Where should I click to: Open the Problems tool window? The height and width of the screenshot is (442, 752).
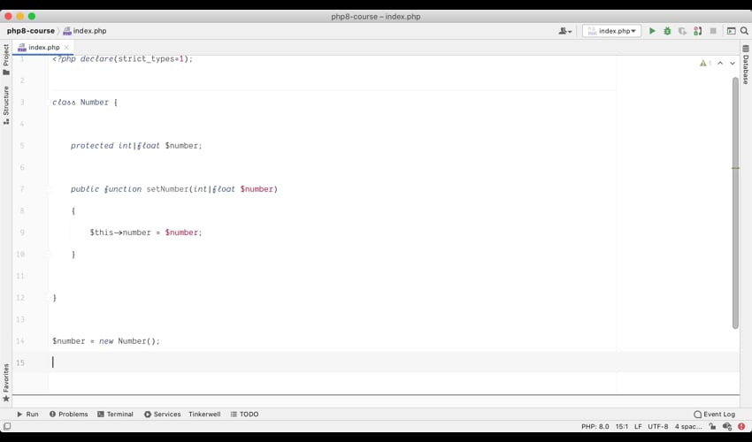point(69,415)
